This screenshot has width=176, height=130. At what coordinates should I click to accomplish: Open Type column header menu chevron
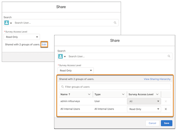[123, 94]
